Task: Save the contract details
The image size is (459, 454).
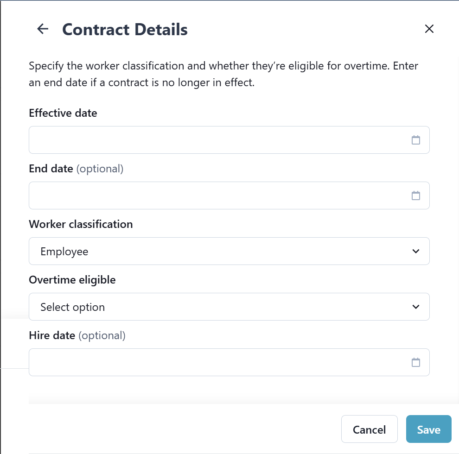Action: click(428, 429)
